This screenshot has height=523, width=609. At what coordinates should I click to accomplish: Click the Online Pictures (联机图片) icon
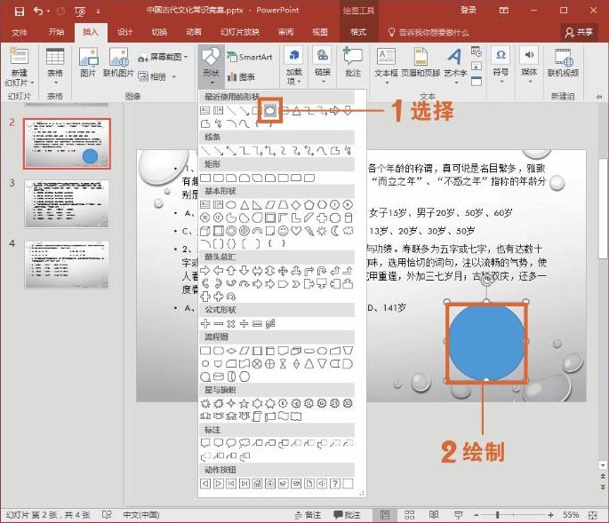click(118, 62)
